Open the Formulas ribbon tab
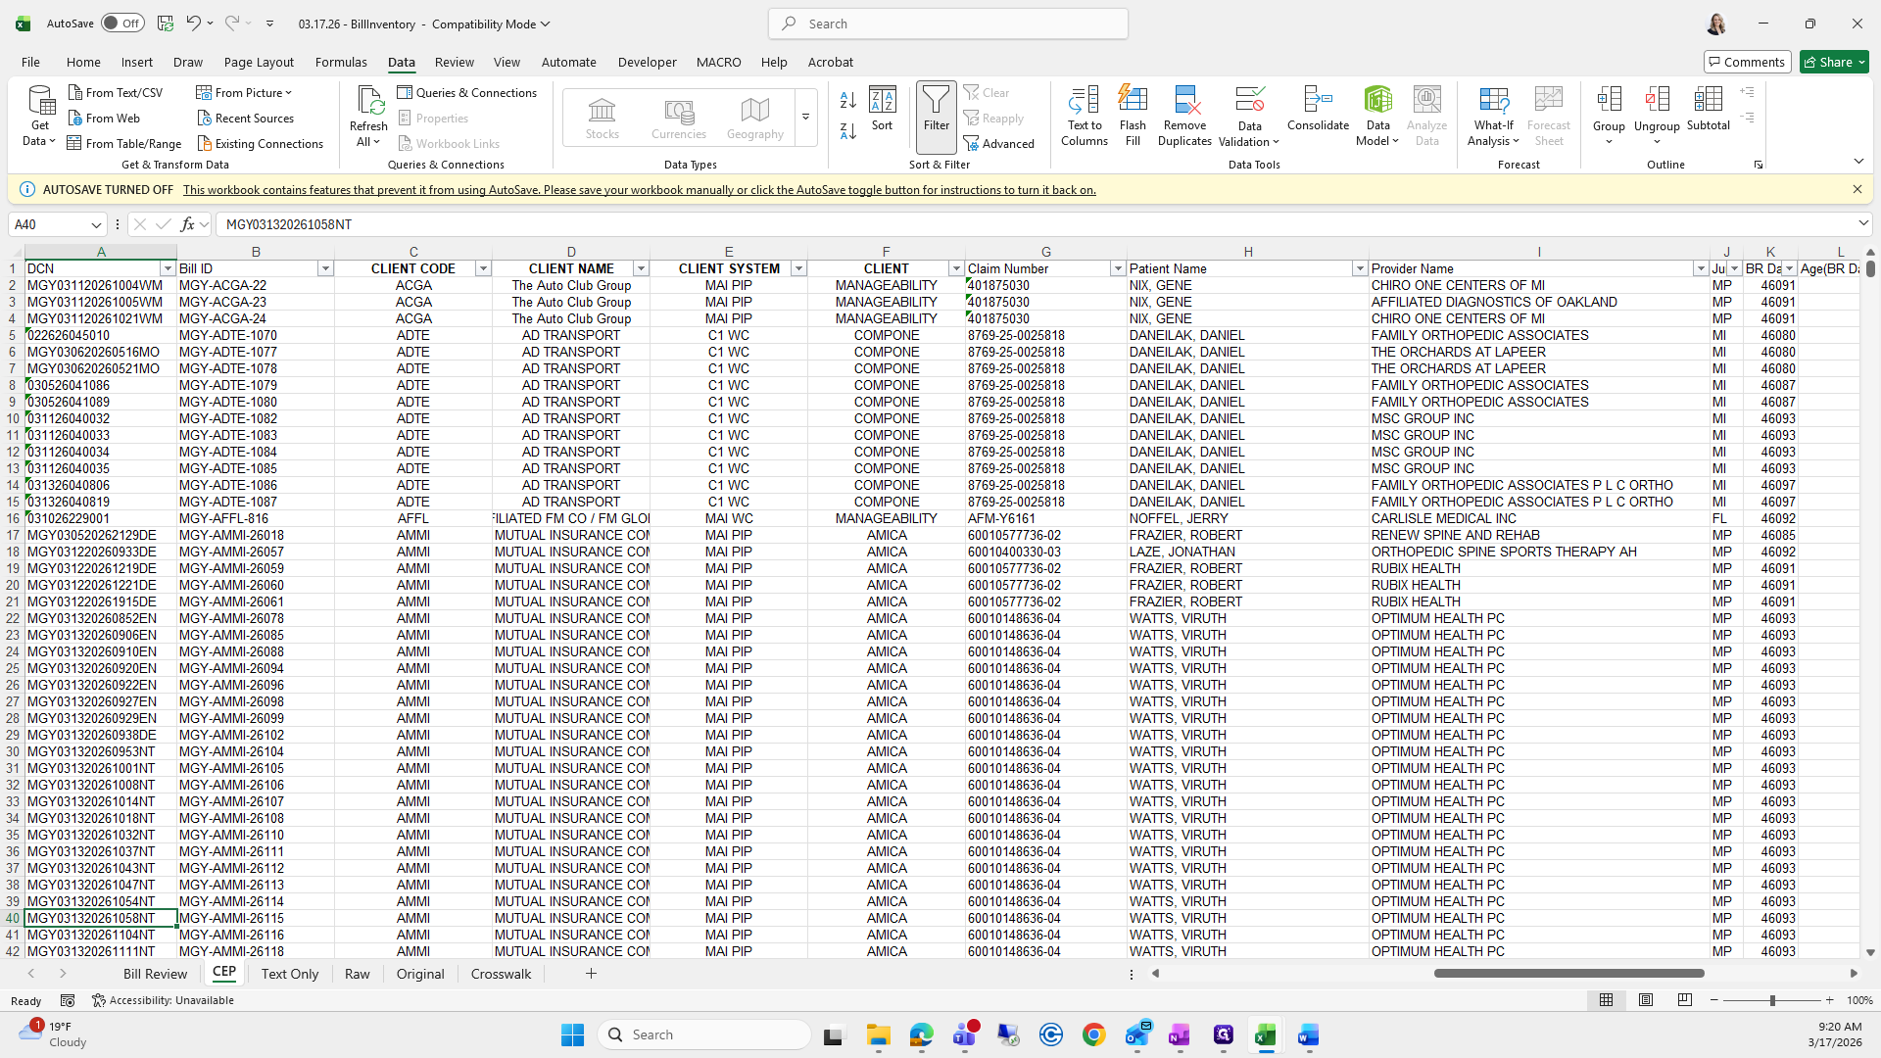The width and height of the screenshot is (1881, 1058). [x=341, y=62]
